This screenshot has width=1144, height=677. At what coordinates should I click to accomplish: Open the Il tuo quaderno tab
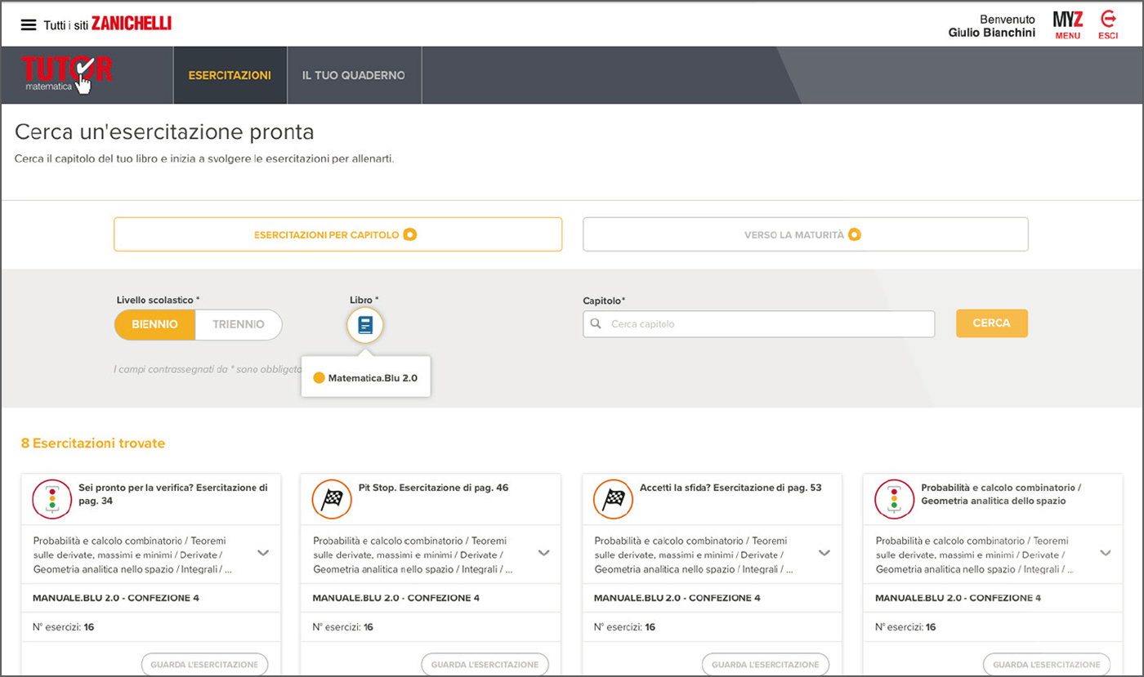pyautogui.click(x=354, y=75)
